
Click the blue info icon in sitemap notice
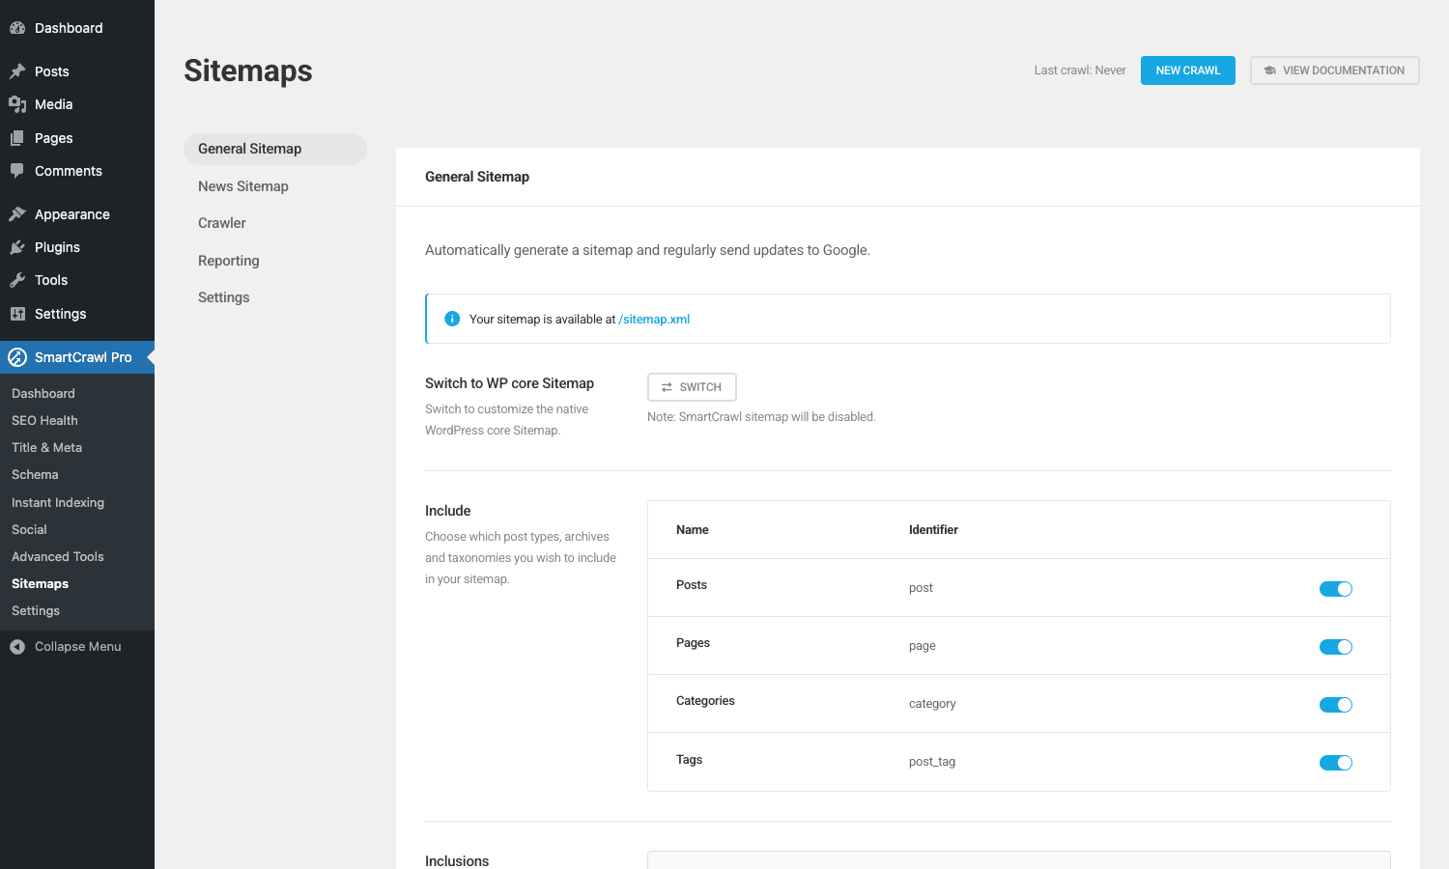(x=452, y=319)
